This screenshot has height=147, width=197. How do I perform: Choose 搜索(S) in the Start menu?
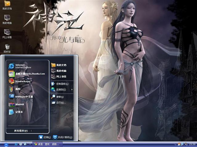(59, 97)
